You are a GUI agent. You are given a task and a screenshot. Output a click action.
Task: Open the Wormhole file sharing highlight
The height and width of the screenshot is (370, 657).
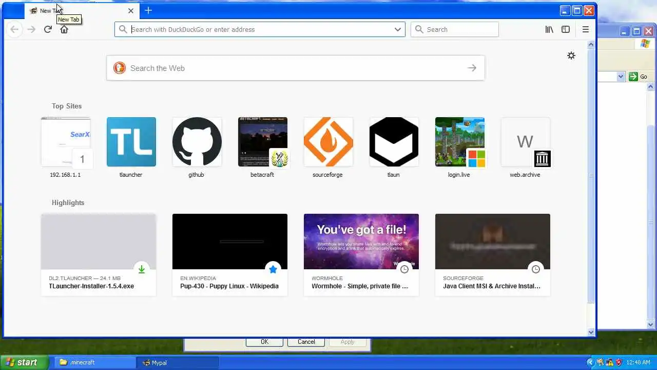point(361,255)
